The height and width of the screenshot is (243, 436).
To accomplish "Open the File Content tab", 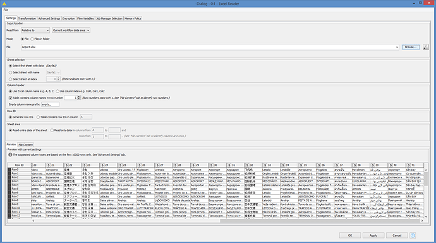I will (25, 145).
